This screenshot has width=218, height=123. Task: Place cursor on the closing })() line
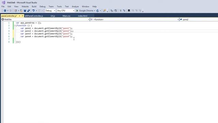click(18, 42)
